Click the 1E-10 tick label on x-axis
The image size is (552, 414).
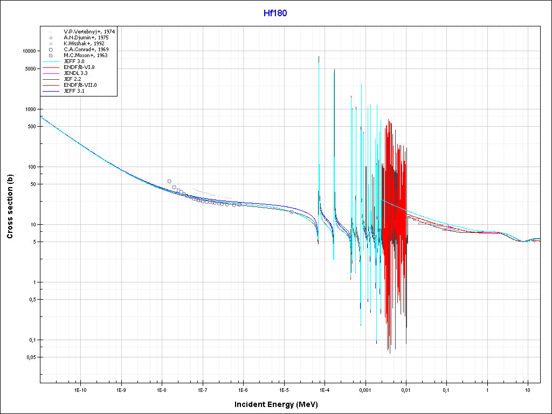pos(80,389)
